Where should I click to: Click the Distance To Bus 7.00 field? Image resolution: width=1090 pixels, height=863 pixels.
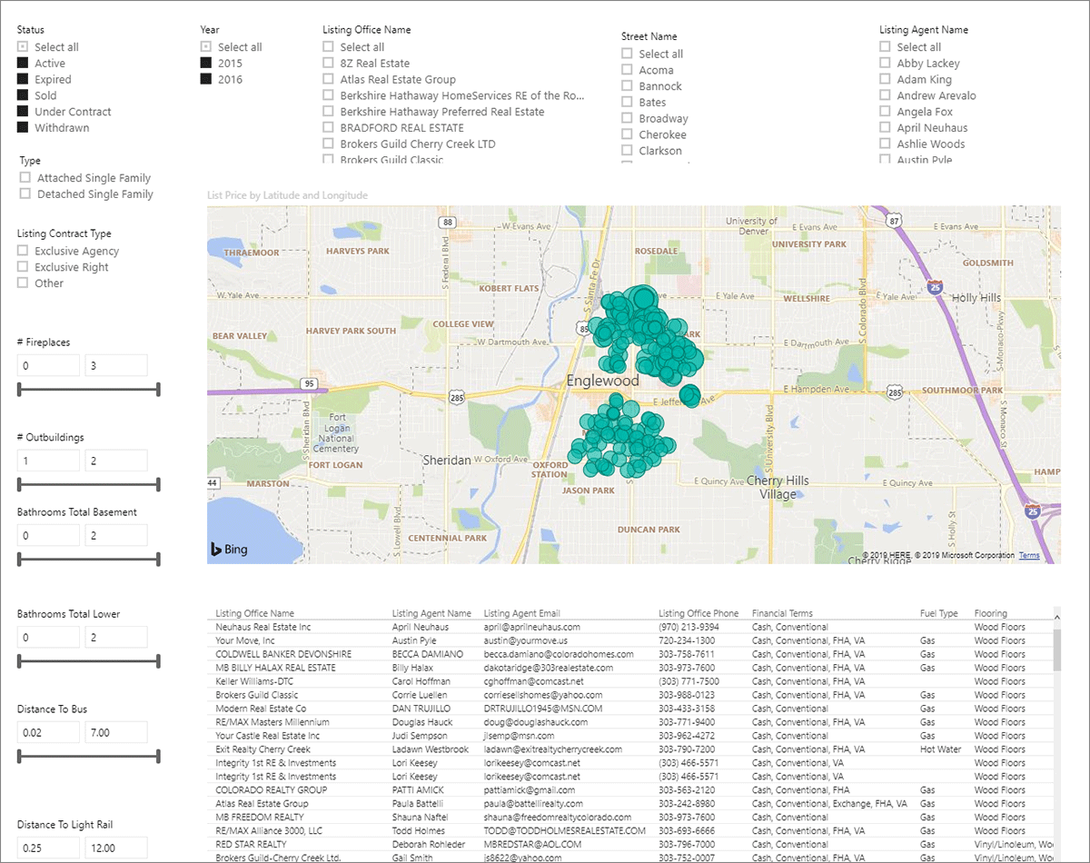116,732
